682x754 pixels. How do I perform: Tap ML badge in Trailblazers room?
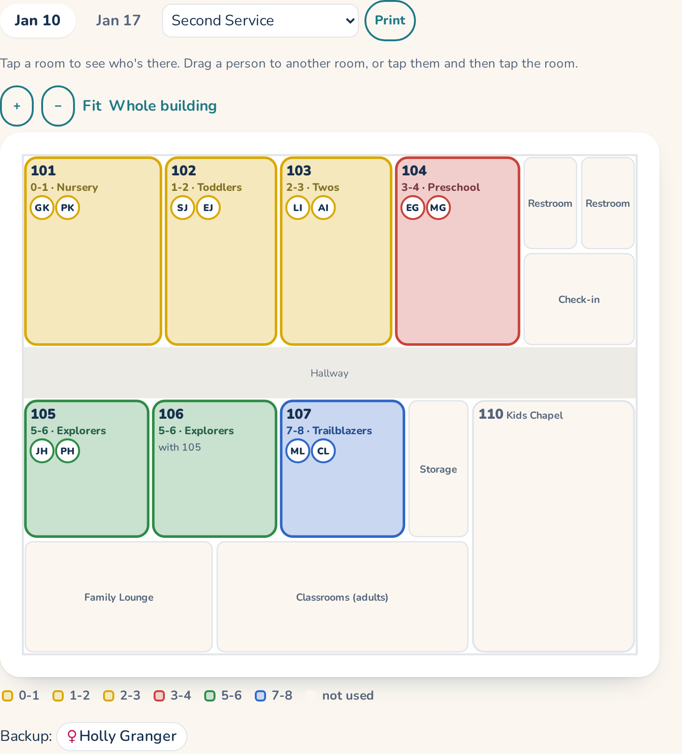(x=298, y=451)
